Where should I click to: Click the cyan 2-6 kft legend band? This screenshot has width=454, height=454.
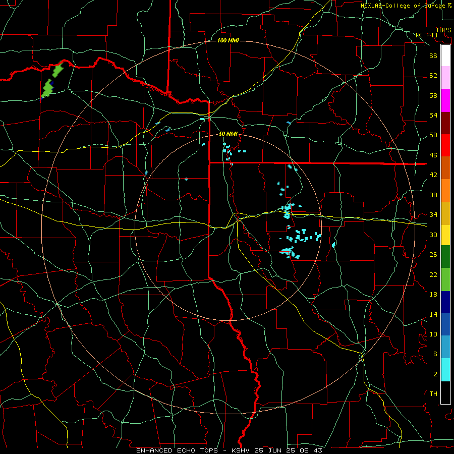pyautogui.click(x=445, y=370)
